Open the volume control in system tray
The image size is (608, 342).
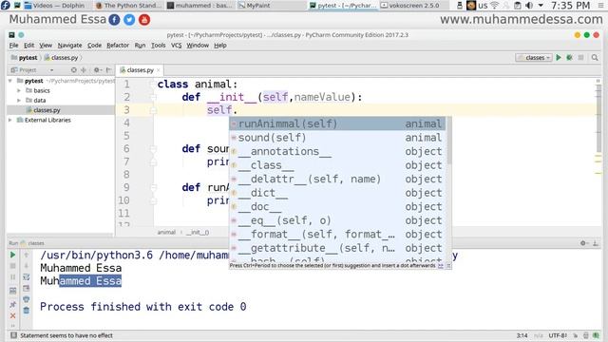529,6
